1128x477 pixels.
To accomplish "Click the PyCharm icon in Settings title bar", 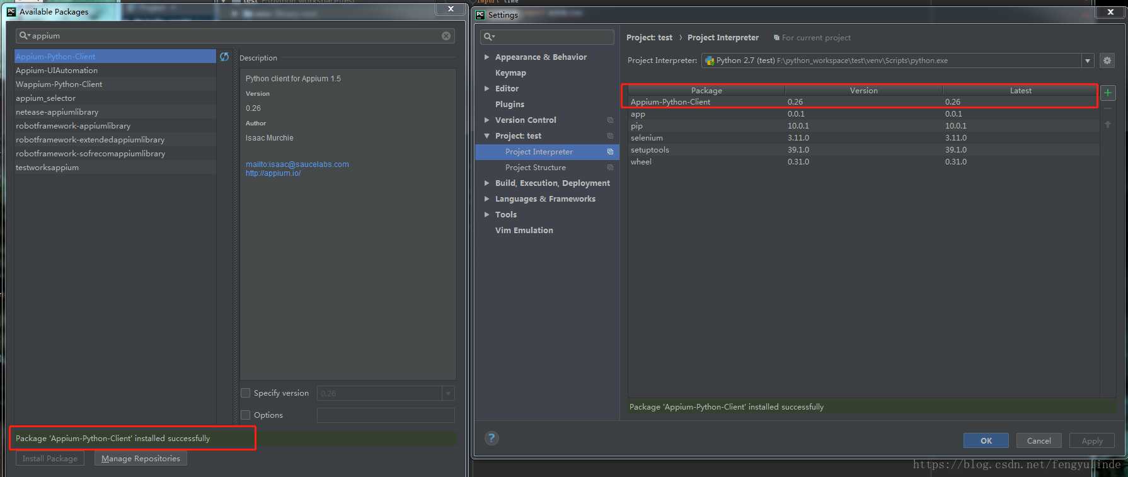I will tap(480, 14).
